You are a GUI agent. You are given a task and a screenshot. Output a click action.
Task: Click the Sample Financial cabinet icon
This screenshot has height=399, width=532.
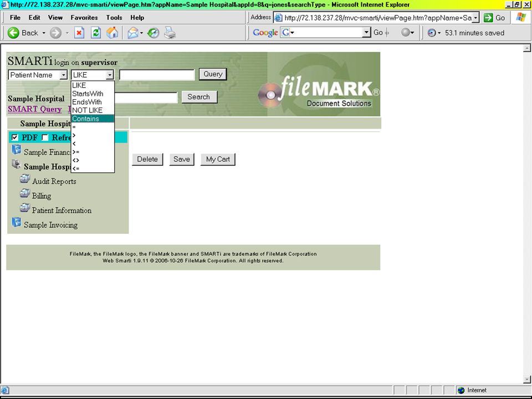[16, 150]
